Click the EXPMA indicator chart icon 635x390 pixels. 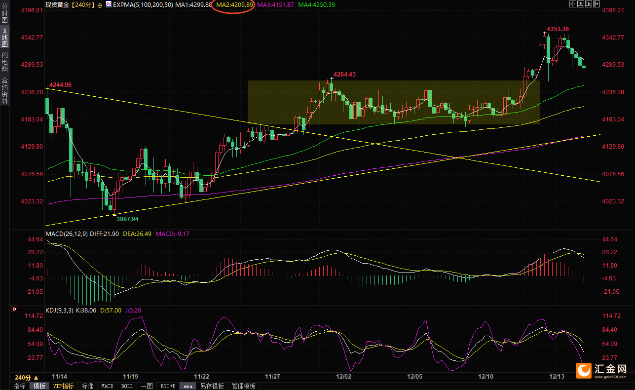[x=108, y=4]
